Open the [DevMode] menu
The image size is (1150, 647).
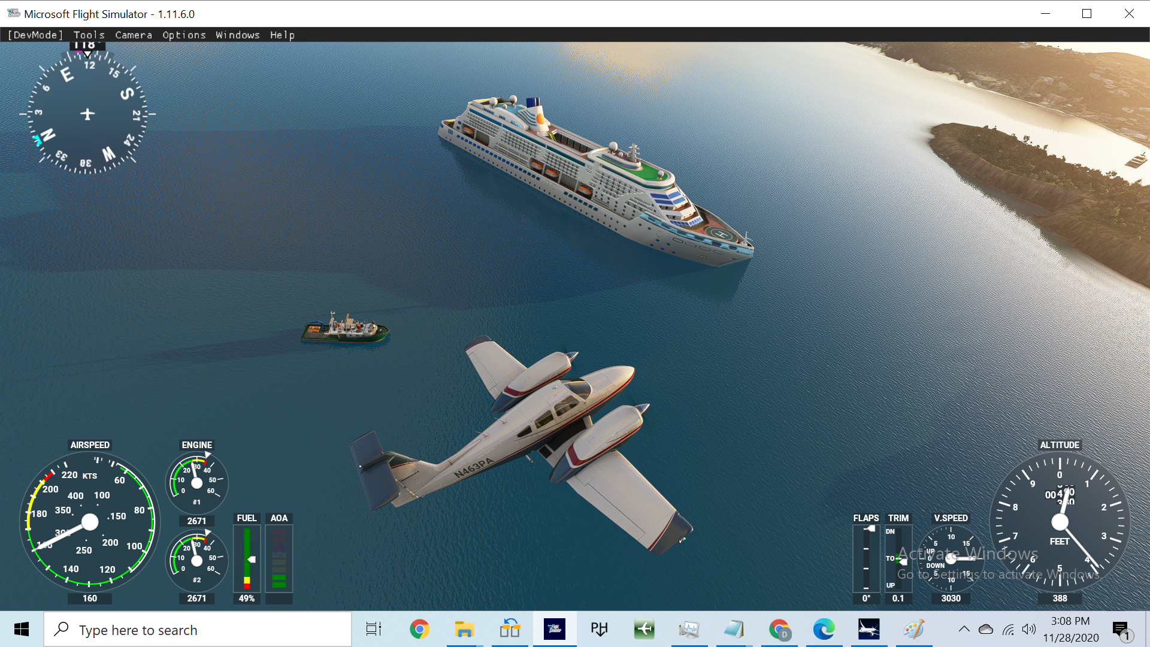coord(35,35)
